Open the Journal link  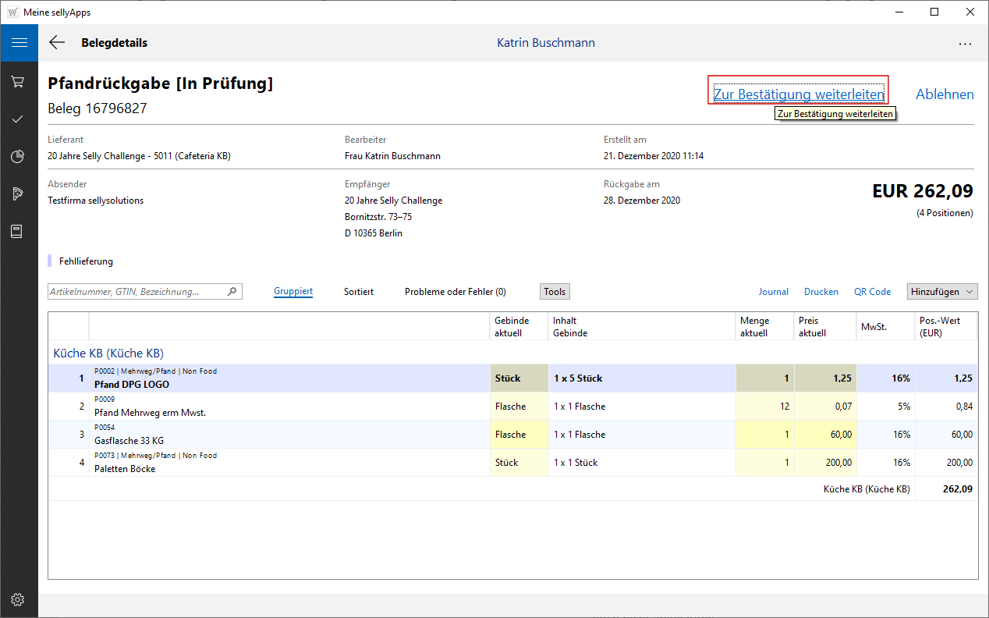773,292
